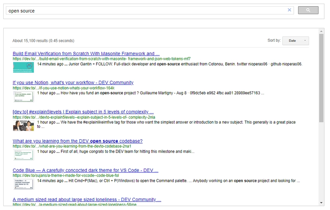Click green URL under Notion workflow result
Viewport: 330px width, 210px height.
(x=64, y=88)
